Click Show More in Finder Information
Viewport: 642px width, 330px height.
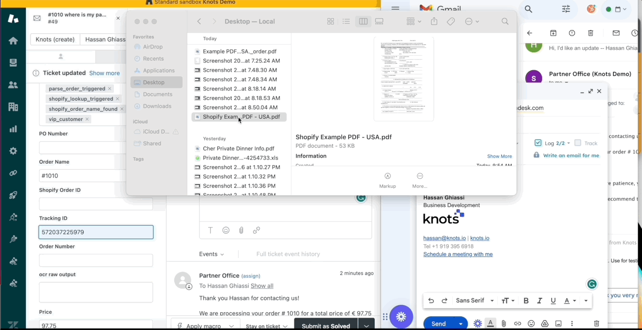pyautogui.click(x=499, y=156)
